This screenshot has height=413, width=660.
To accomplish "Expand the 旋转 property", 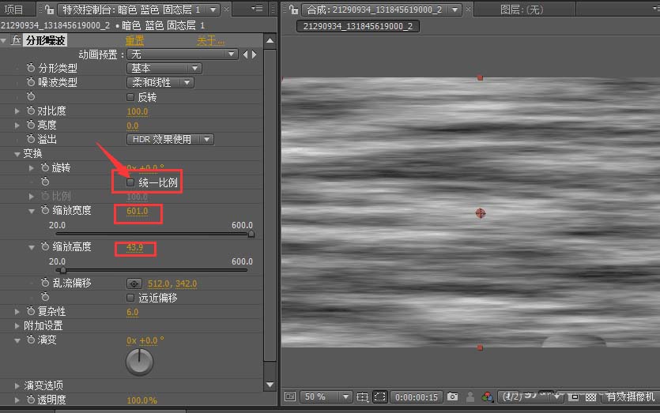I will point(32,168).
